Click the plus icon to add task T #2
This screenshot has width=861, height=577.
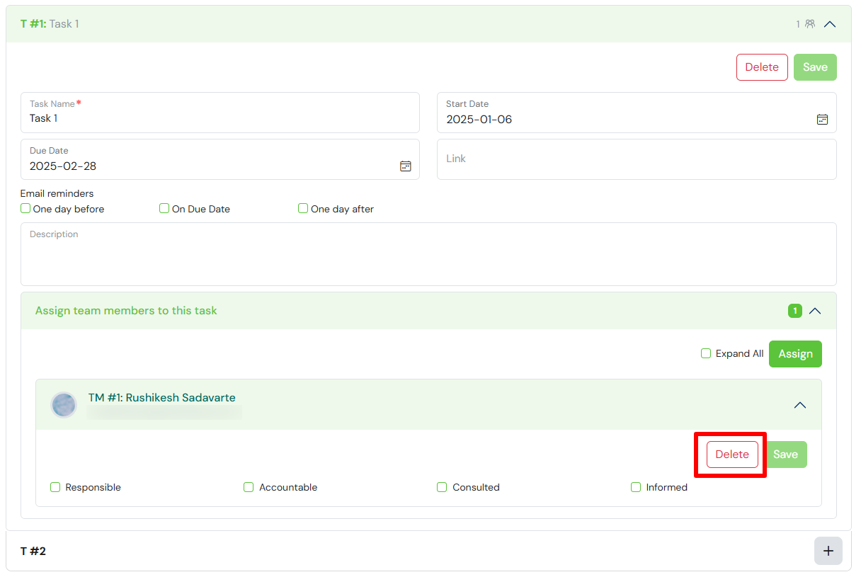[828, 551]
